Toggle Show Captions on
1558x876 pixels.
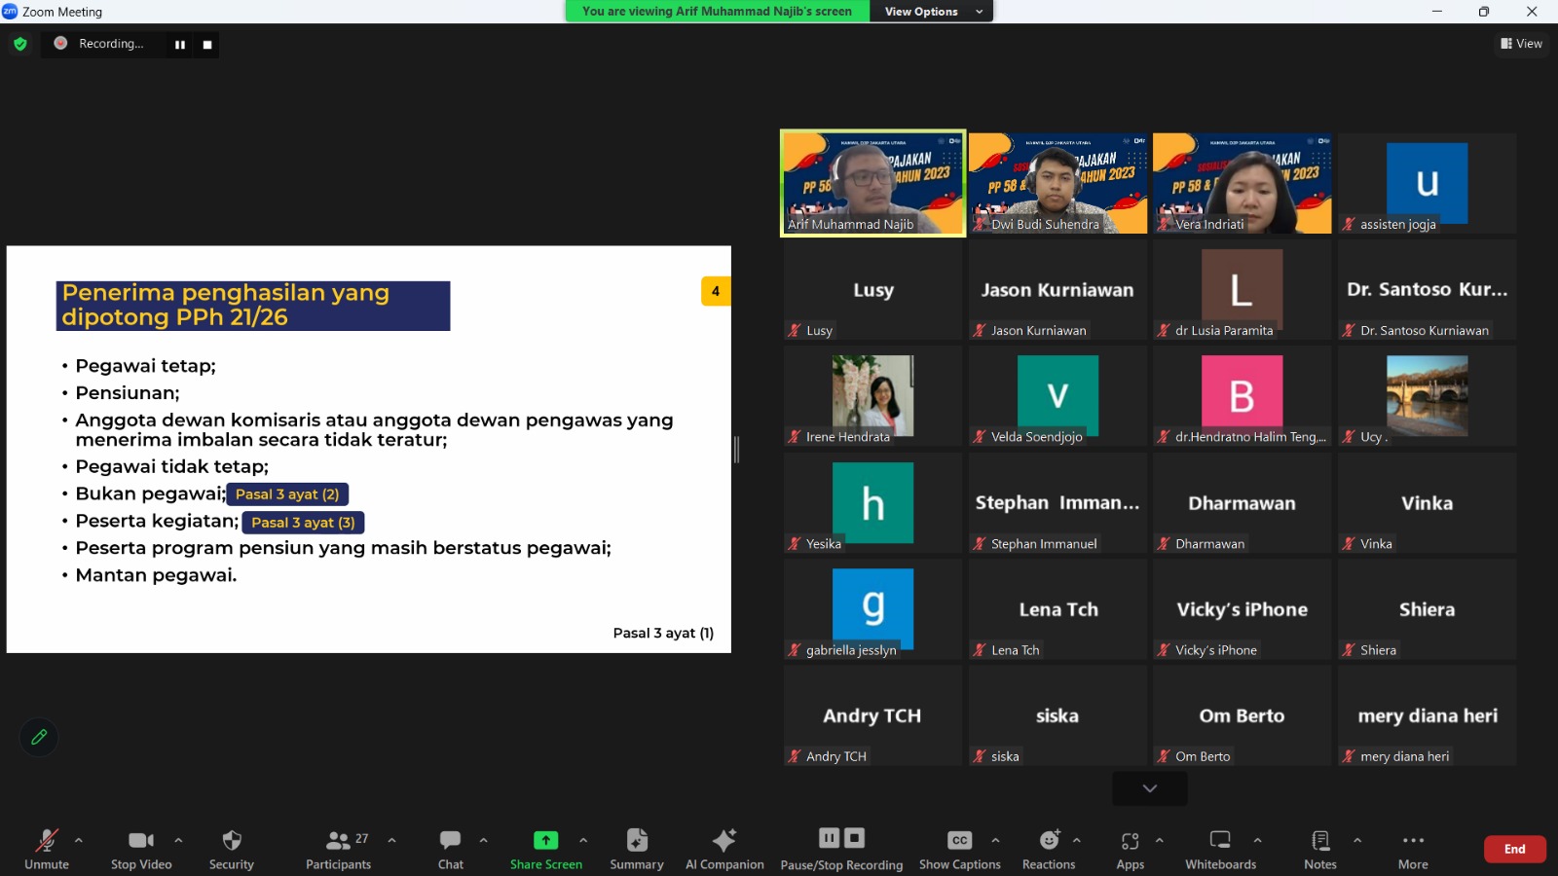point(959,841)
